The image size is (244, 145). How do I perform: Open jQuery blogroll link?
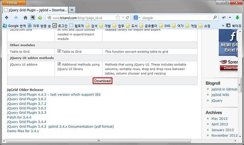point(217,101)
